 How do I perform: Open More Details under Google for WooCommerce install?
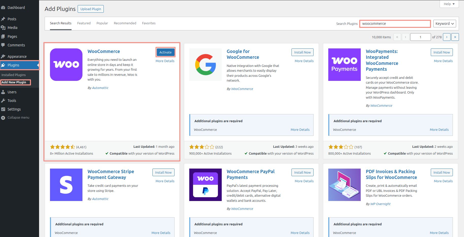click(x=304, y=61)
